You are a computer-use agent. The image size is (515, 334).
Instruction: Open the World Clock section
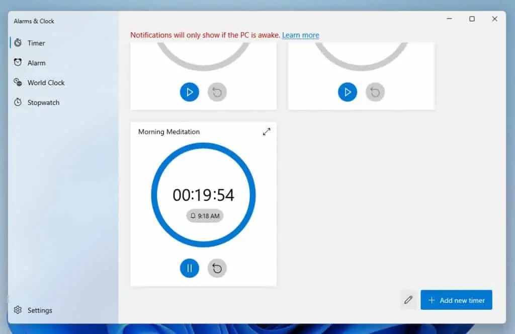coord(46,83)
